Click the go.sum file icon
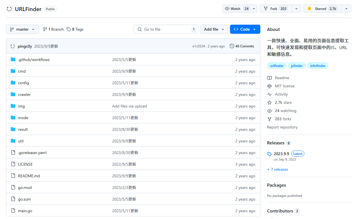This screenshot has height=219, width=360. tap(13, 199)
